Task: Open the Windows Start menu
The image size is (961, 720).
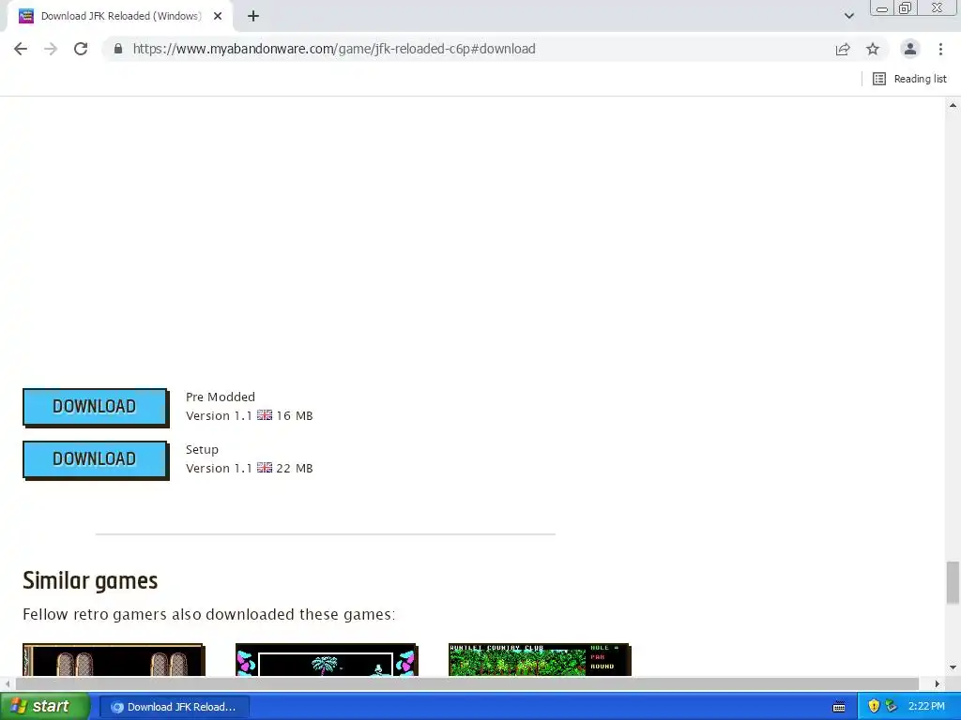Action: coord(44,707)
